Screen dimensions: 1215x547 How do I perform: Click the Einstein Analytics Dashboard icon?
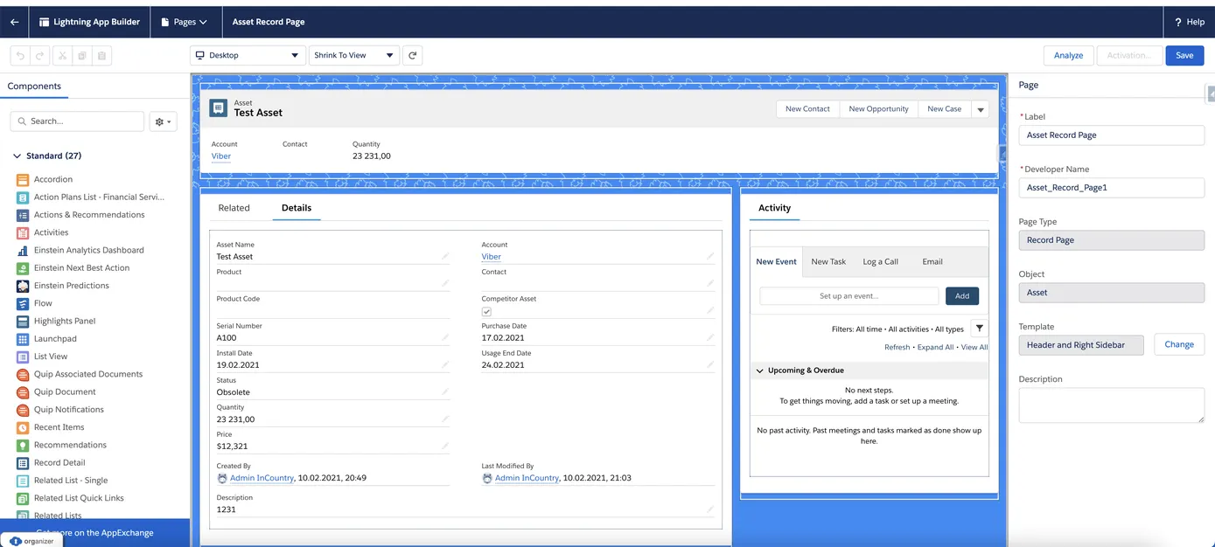tap(23, 250)
